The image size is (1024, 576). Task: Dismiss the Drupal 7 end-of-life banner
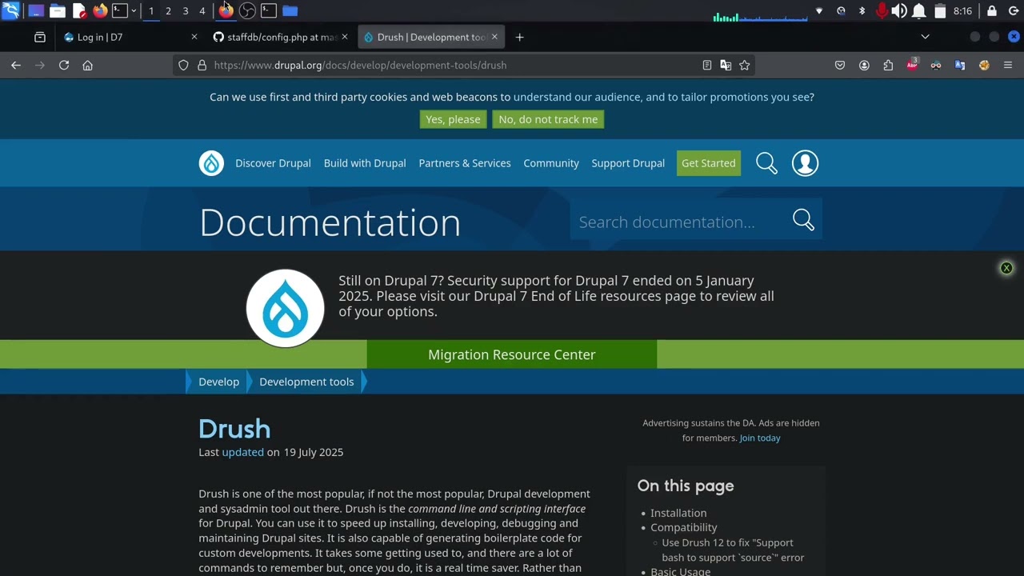(x=1006, y=268)
